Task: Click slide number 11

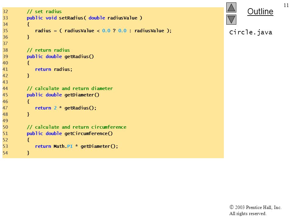Action: point(286,5)
